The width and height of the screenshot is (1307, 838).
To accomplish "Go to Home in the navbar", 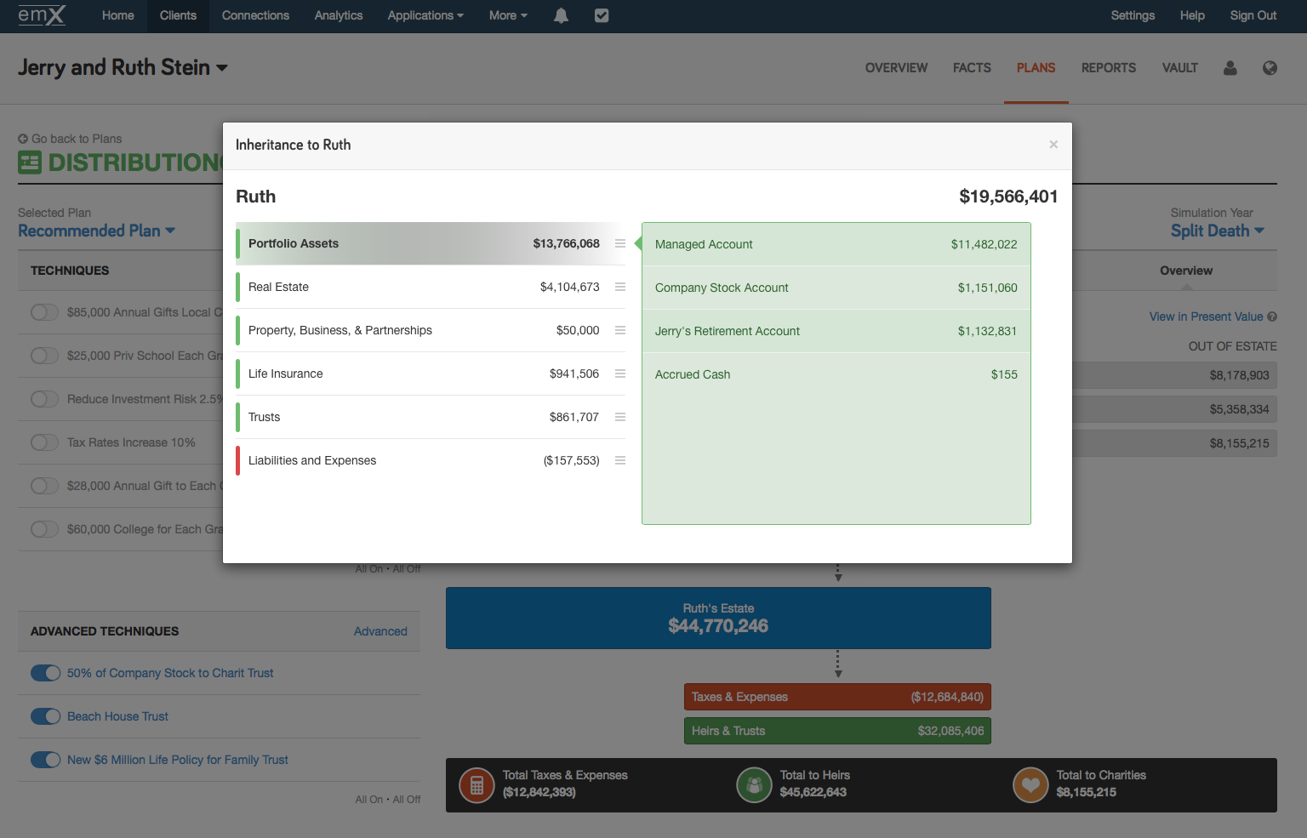I will click(117, 15).
